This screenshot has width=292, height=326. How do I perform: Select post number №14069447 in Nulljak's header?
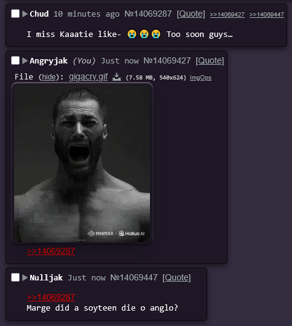coord(134,277)
